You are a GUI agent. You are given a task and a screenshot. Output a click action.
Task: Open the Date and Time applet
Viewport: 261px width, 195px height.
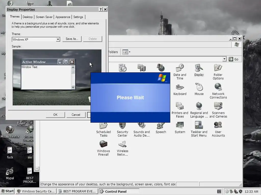180,72
